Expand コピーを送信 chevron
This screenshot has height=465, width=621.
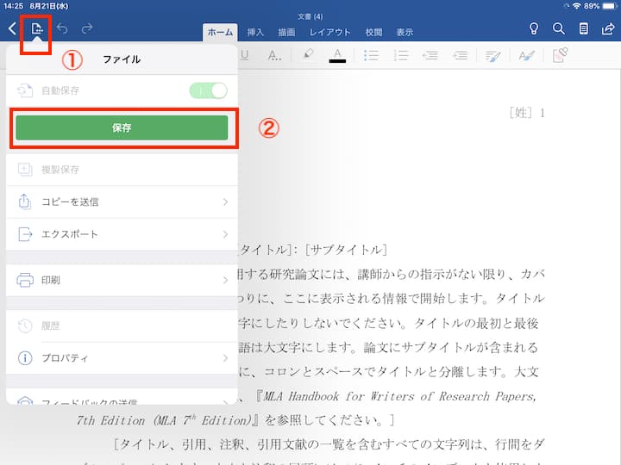(x=225, y=202)
